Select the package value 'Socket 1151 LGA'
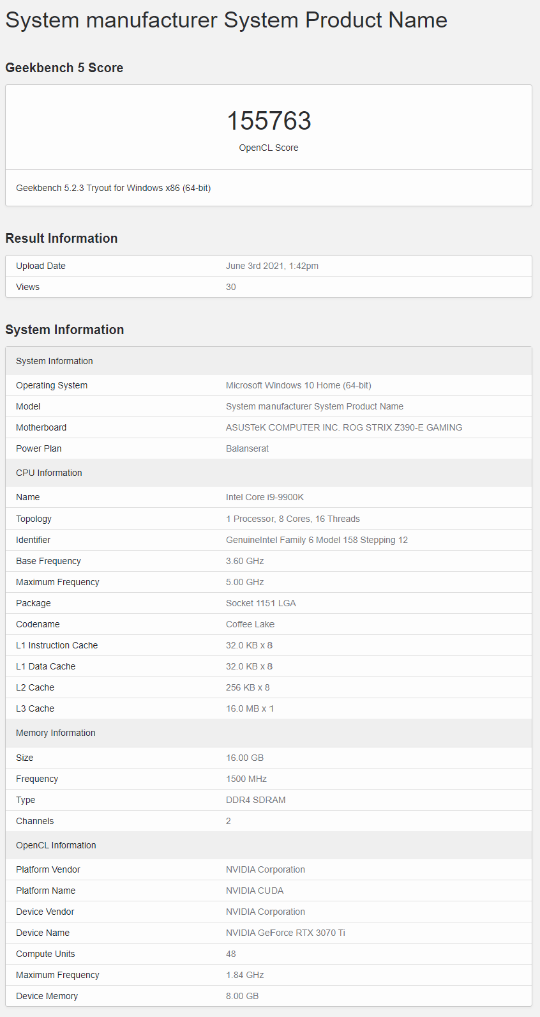 tap(261, 603)
